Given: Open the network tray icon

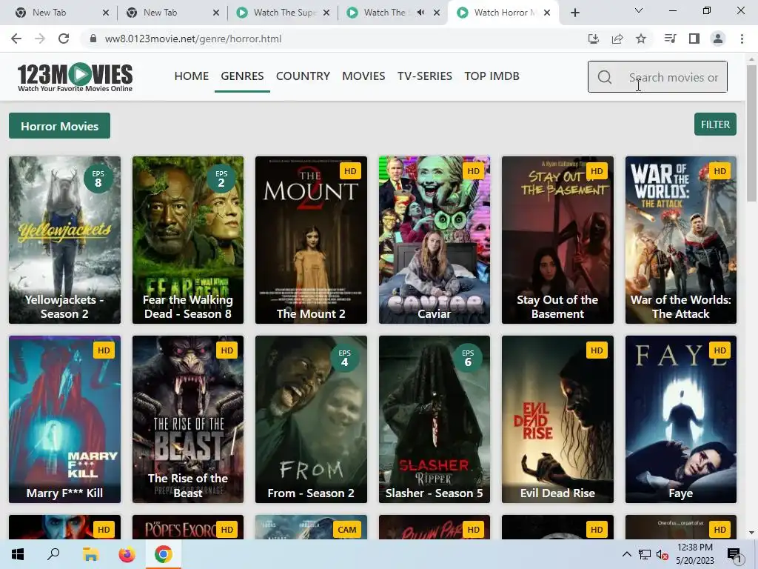Looking at the screenshot, I should click(645, 554).
